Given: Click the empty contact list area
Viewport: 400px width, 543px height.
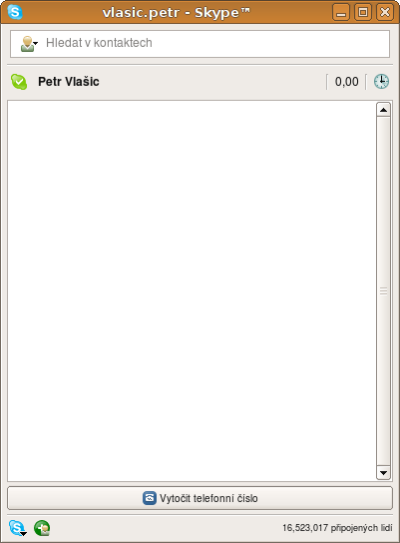Looking at the screenshot, I should 192,290.
